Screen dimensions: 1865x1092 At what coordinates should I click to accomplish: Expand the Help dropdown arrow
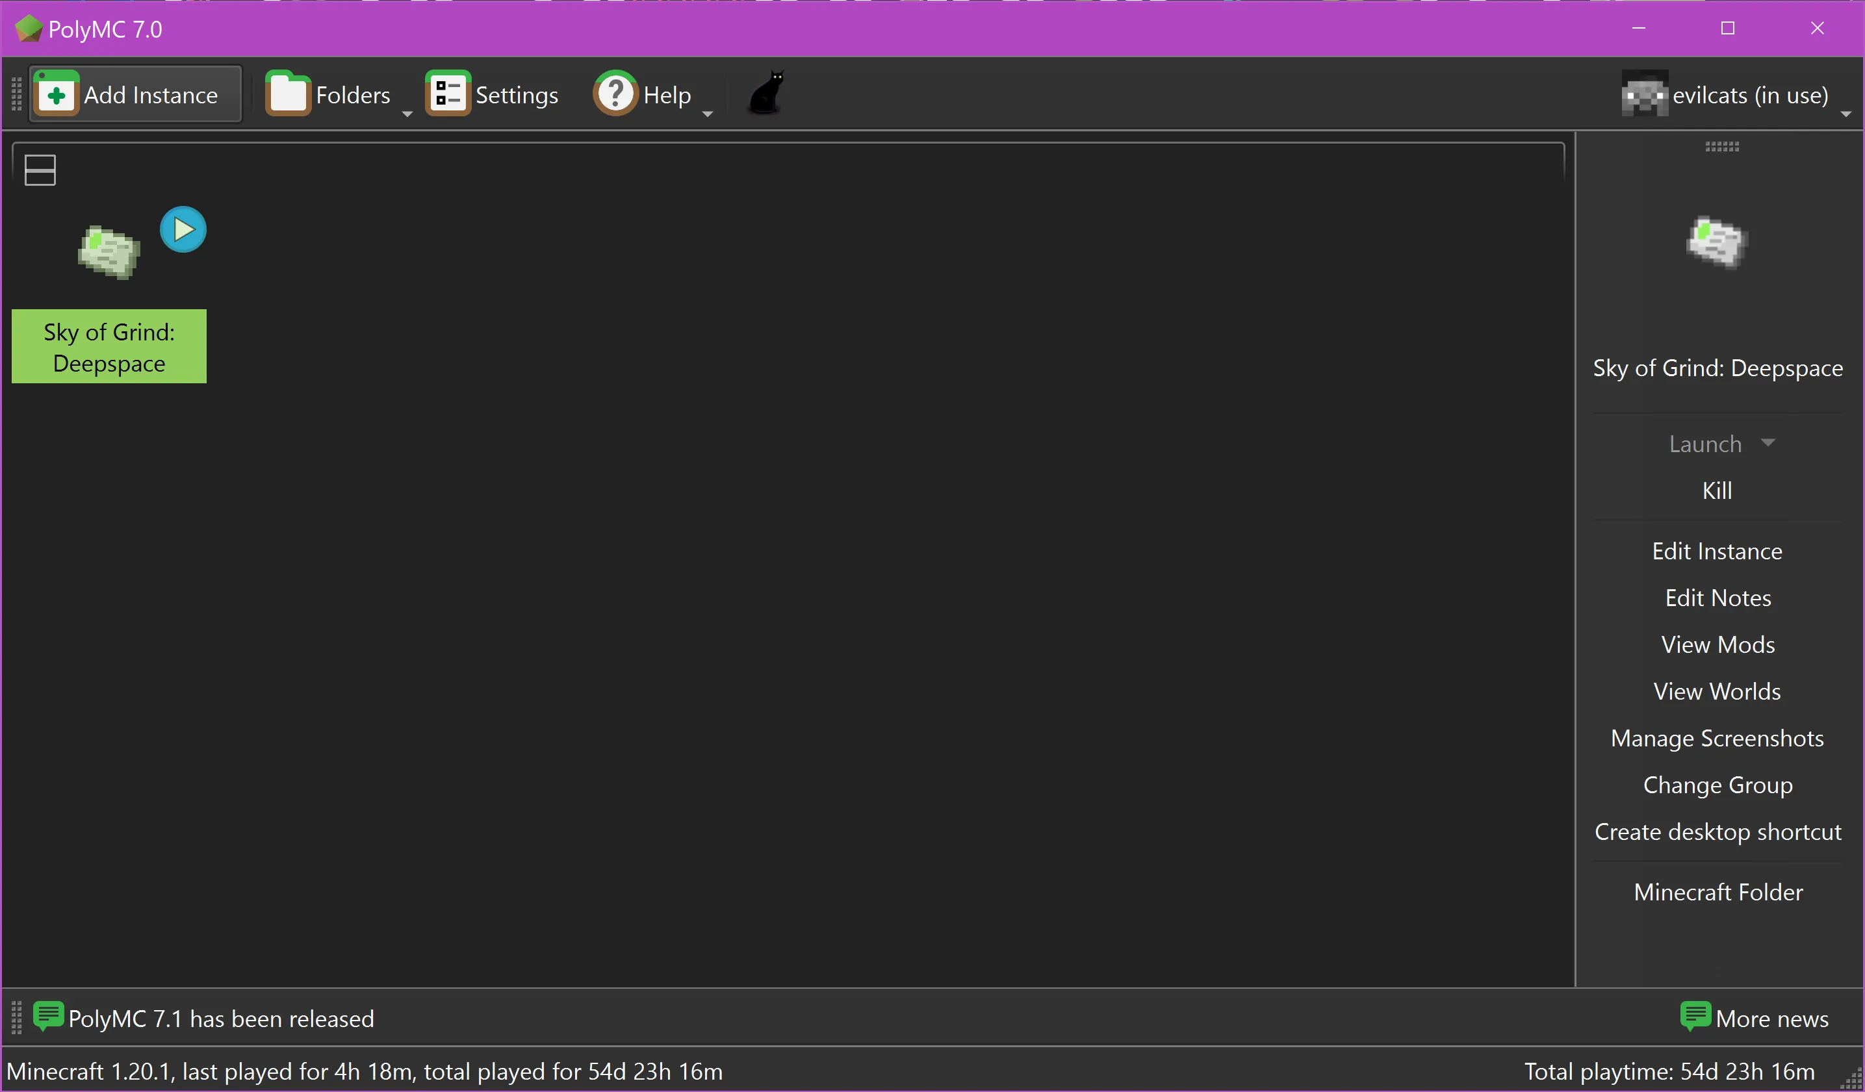(708, 114)
